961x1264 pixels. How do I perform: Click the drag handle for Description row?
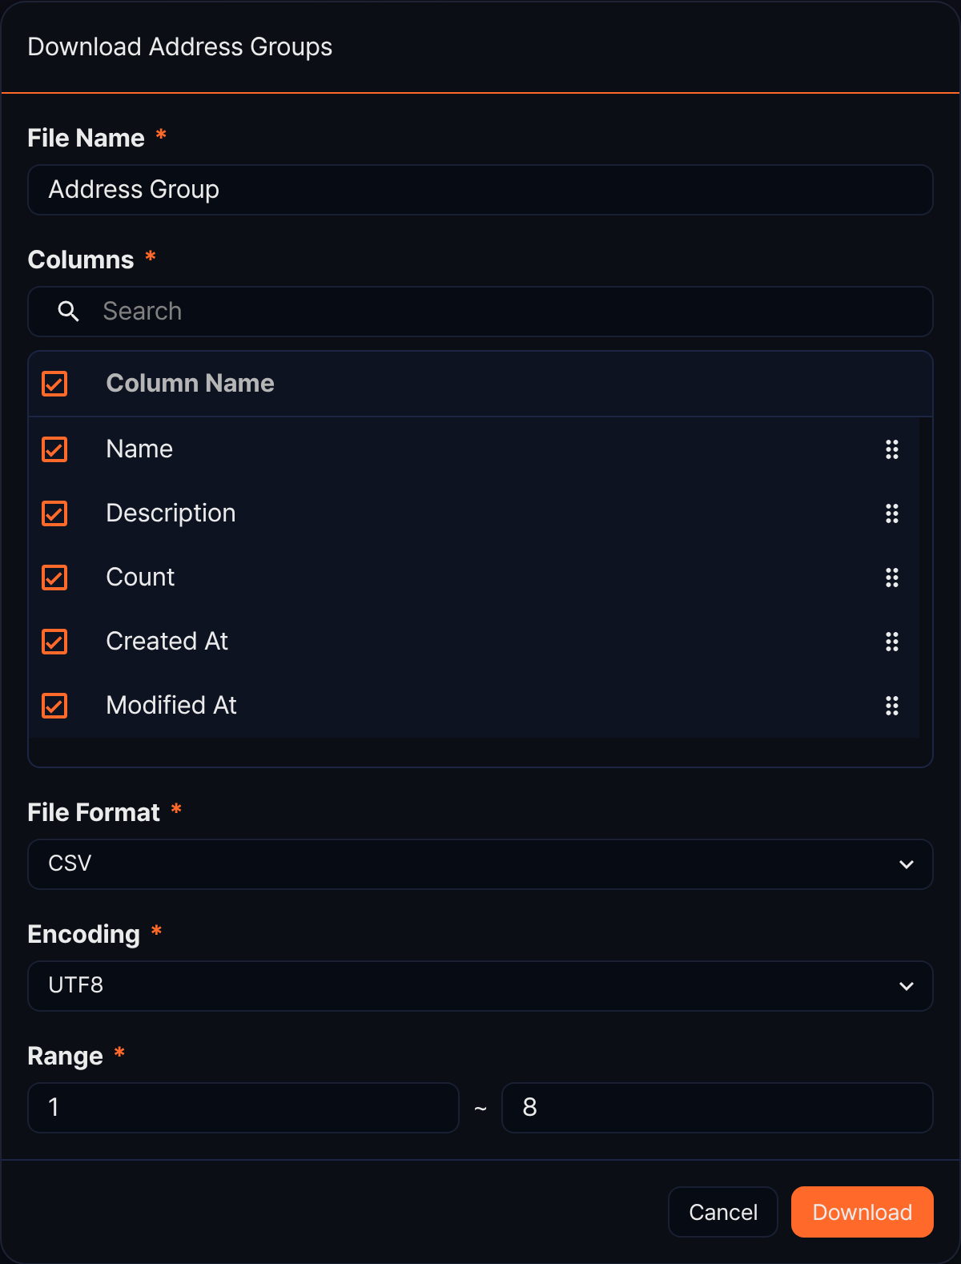891,513
